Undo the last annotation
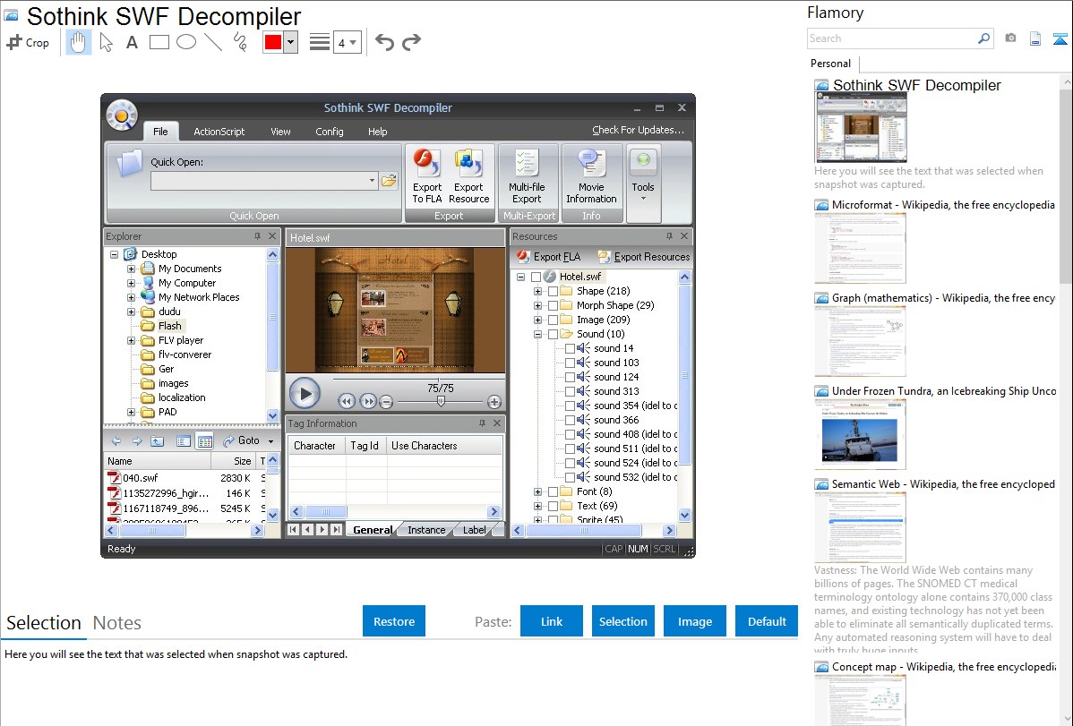This screenshot has width=1073, height=726. click(x=384, y=42)
